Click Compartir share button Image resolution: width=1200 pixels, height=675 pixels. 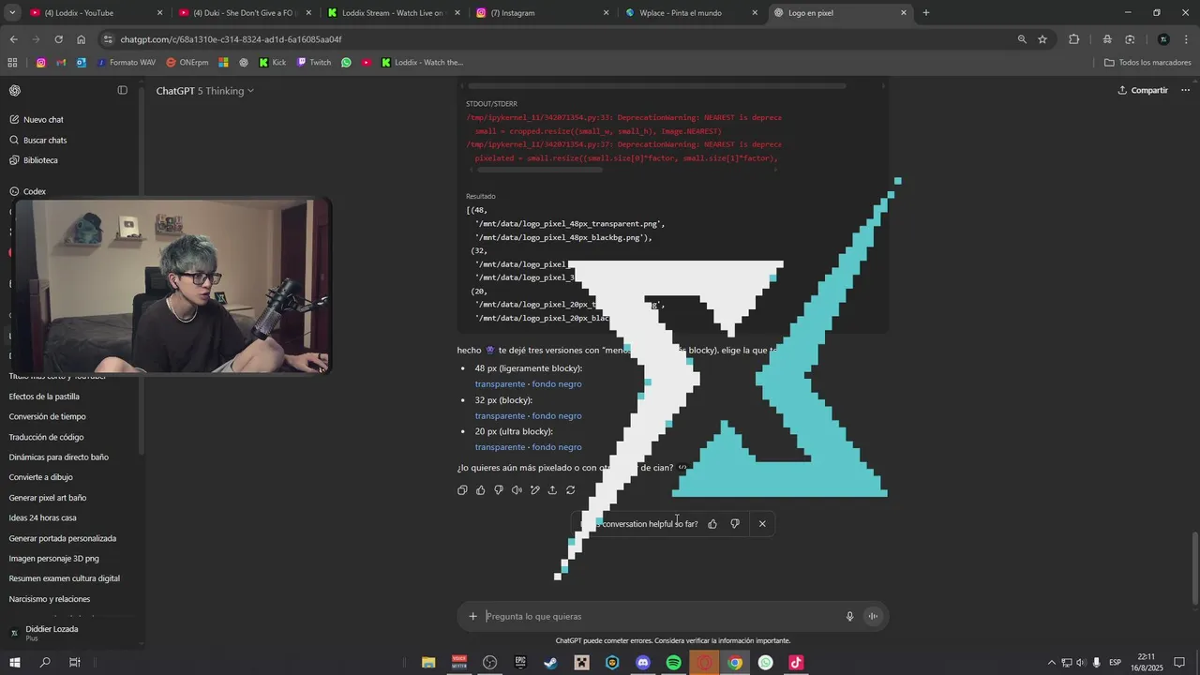coord(1143,91)
